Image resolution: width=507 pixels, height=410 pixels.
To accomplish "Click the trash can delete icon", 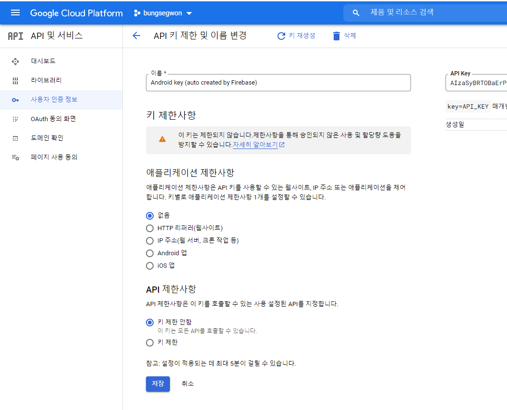I will point(336,36).
